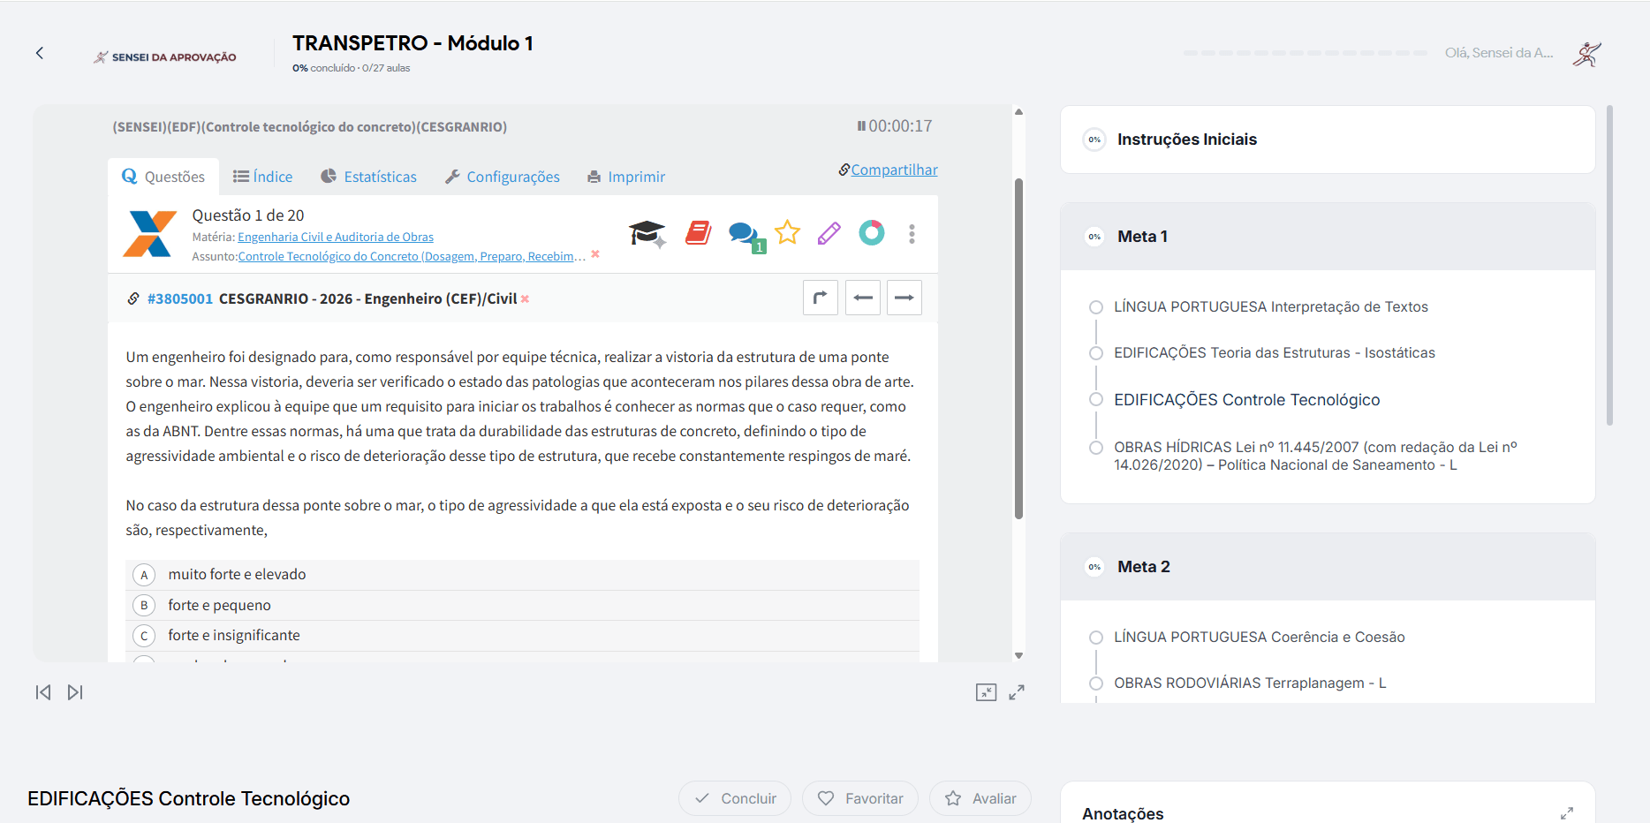1650x823 pixels.
Task: Open Engenharia Civil e Auditoria de Obras link
Action: tap(336, 237)
